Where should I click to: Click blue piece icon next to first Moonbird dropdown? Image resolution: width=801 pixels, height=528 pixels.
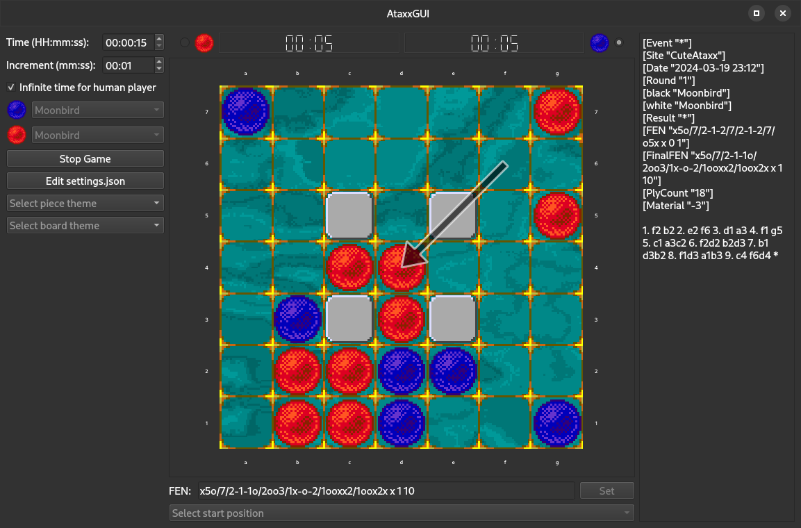pos(17,110)
